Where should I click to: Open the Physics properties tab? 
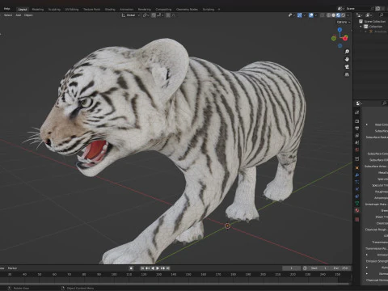(357, 189)
